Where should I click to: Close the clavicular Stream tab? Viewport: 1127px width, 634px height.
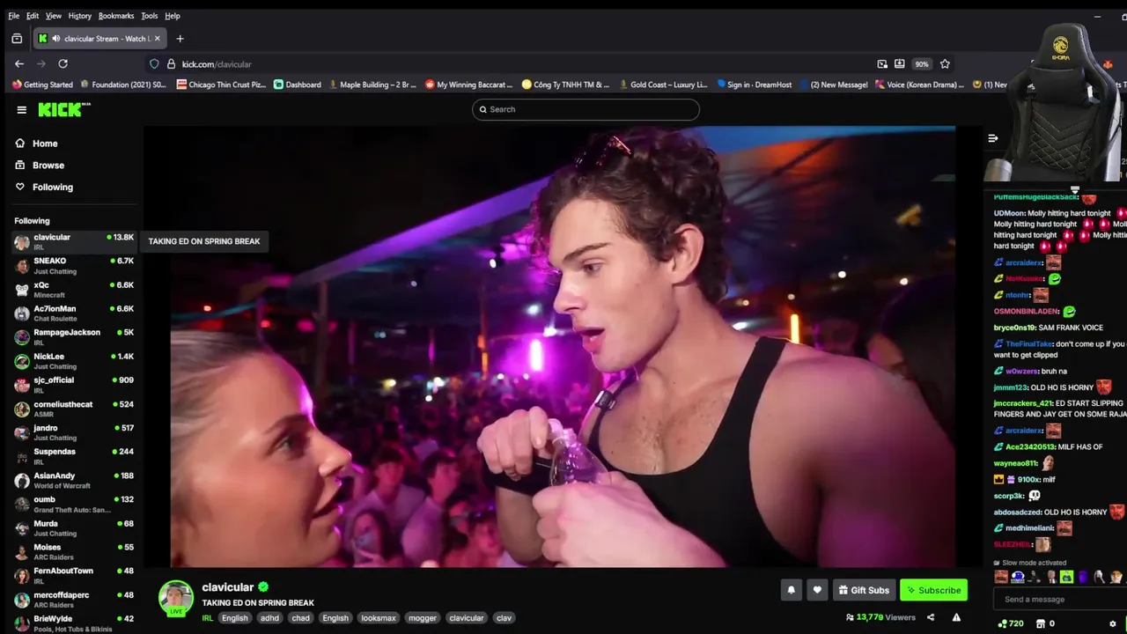tap(157, 39)
